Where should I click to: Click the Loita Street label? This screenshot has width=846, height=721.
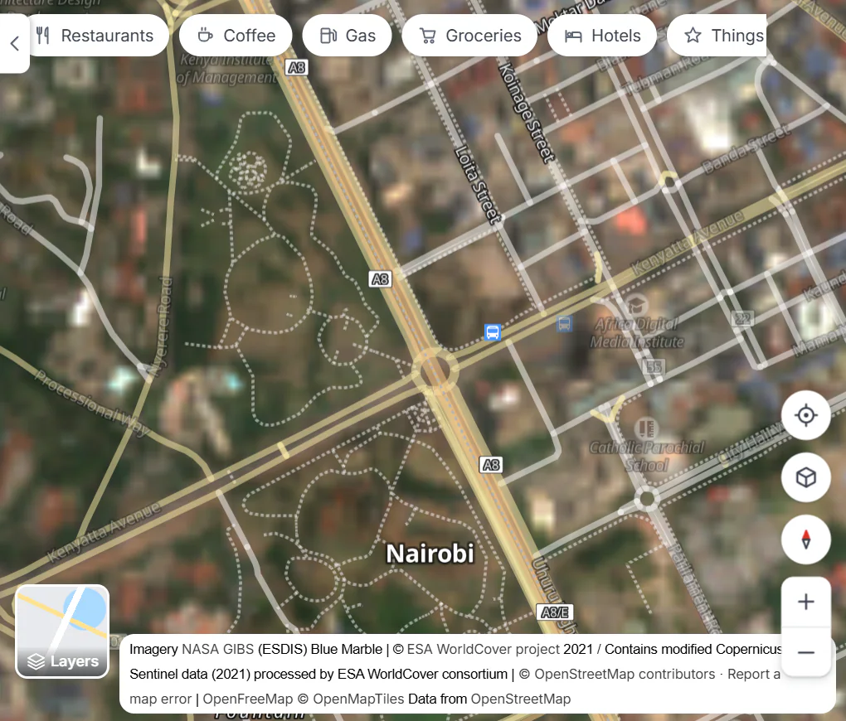click(479, 185)
